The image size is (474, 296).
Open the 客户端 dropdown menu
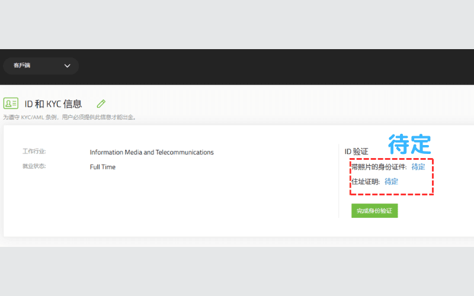pyautogui.click(x=39, y=66)
